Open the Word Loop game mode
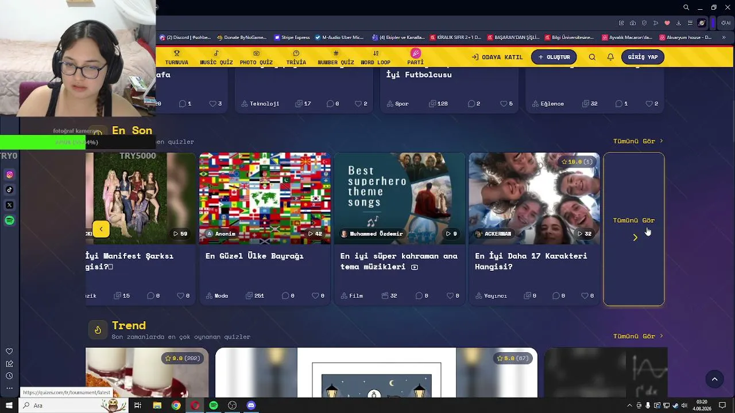 [x=376, y=57]
